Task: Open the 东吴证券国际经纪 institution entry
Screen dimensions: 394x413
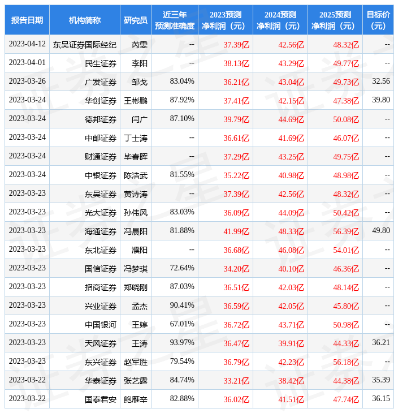Action: tap(84, 45)
